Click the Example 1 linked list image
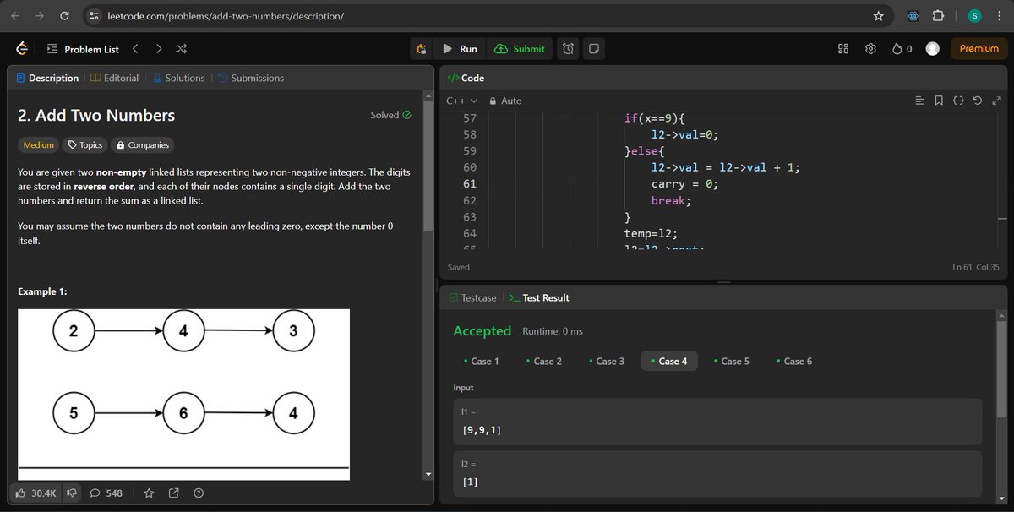The image size is (1014, 512). 183,395
